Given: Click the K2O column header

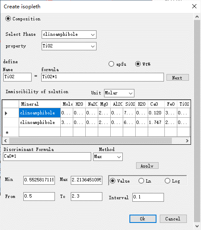Looking at the screenshot, I should pyautogui.click(x=141, y=104).
